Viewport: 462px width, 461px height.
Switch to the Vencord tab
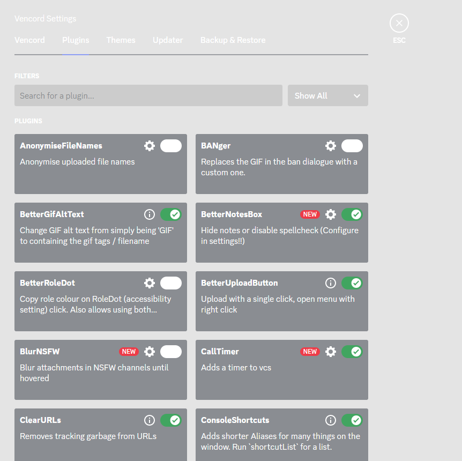click(x=30, y=40)
